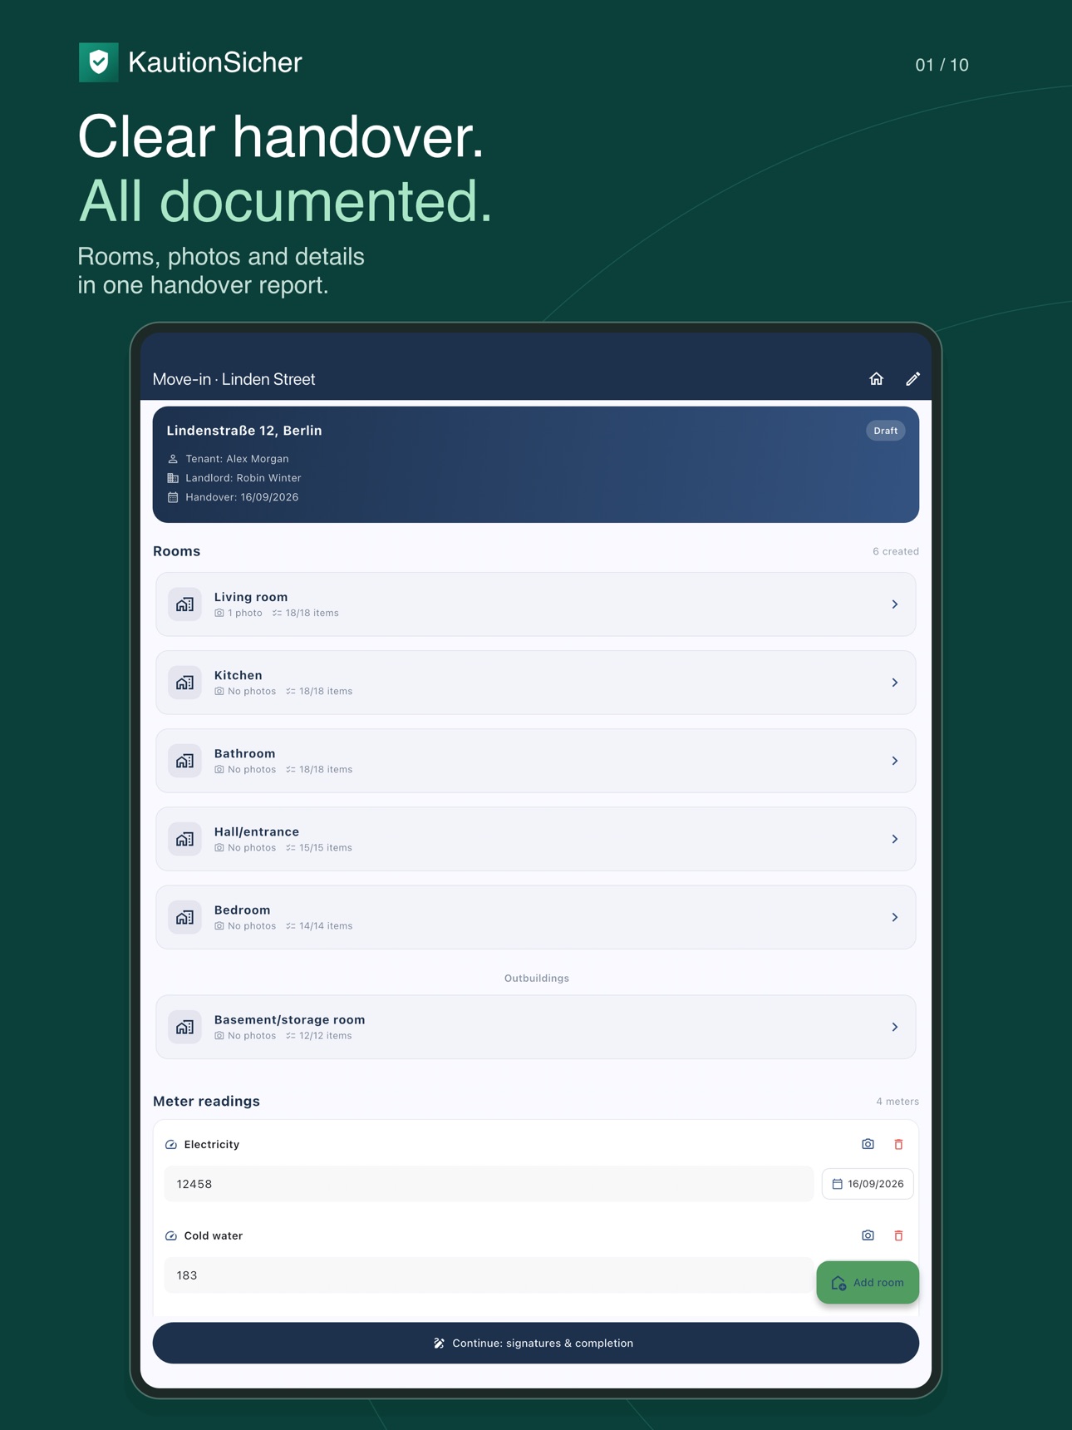
Task: Click the Hall/entrance room icon
Action: (x=185, y=839)
